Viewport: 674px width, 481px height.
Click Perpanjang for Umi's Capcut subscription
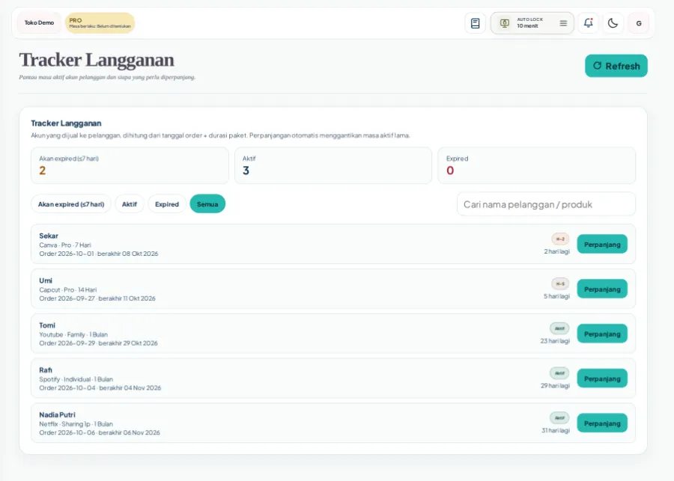coord(602,289)
